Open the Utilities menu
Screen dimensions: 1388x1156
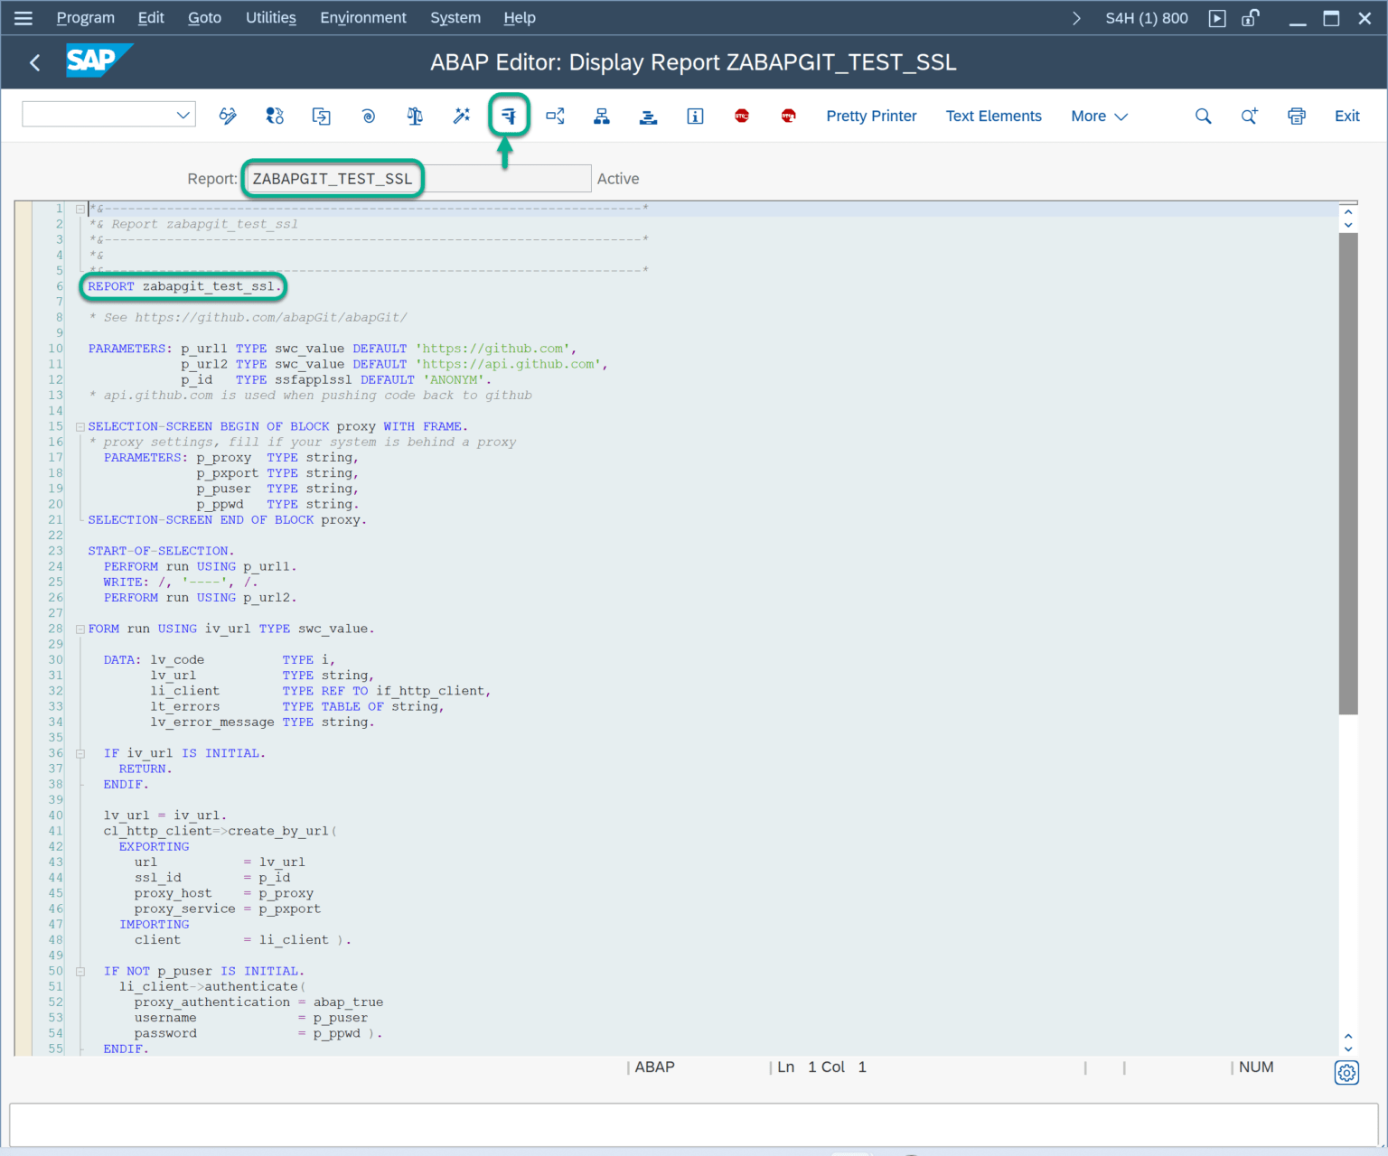pos(270,17)
